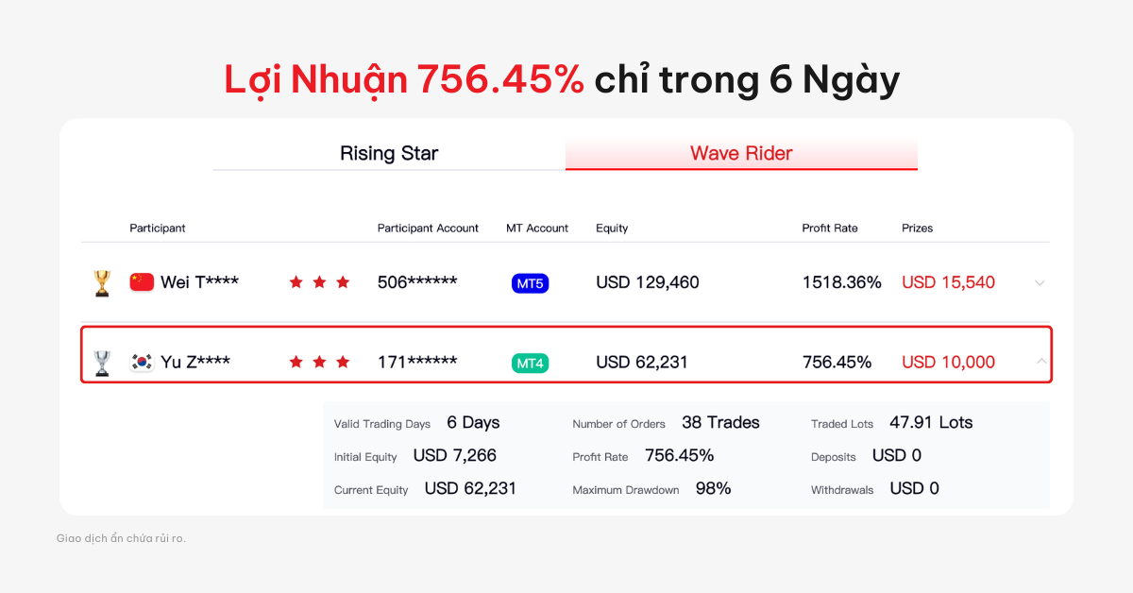Image resolution: width=1133 pixels, height=593 pixels.
Task: Switch to the Rising Star tab
Action: (389, 153)
